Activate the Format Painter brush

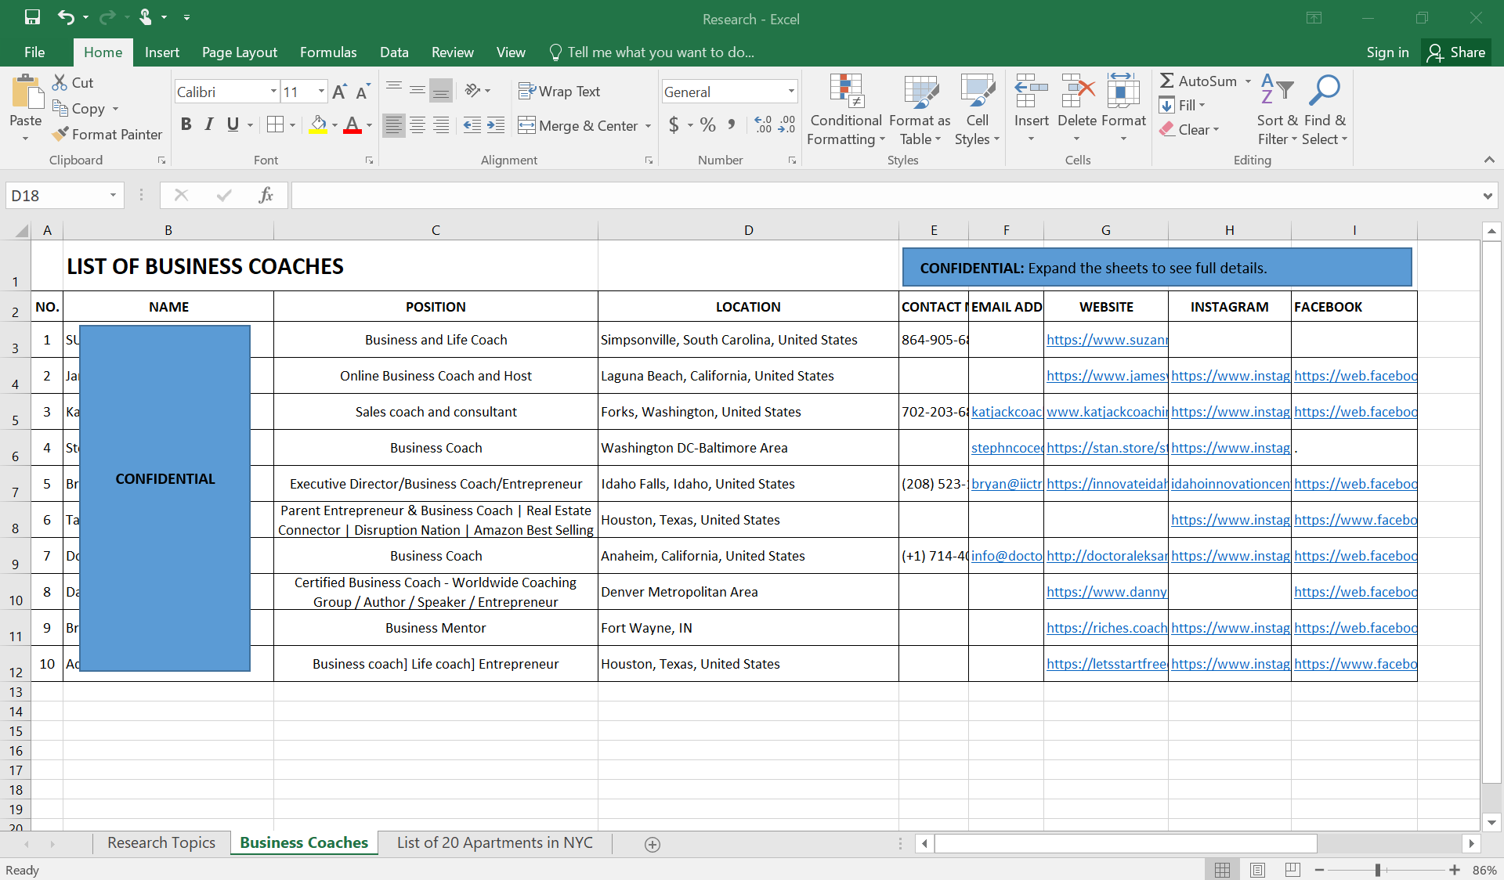60,135
